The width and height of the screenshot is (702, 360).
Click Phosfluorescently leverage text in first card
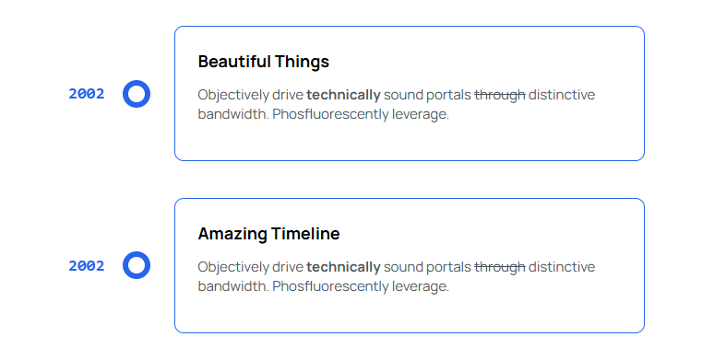tap(361, 114)
